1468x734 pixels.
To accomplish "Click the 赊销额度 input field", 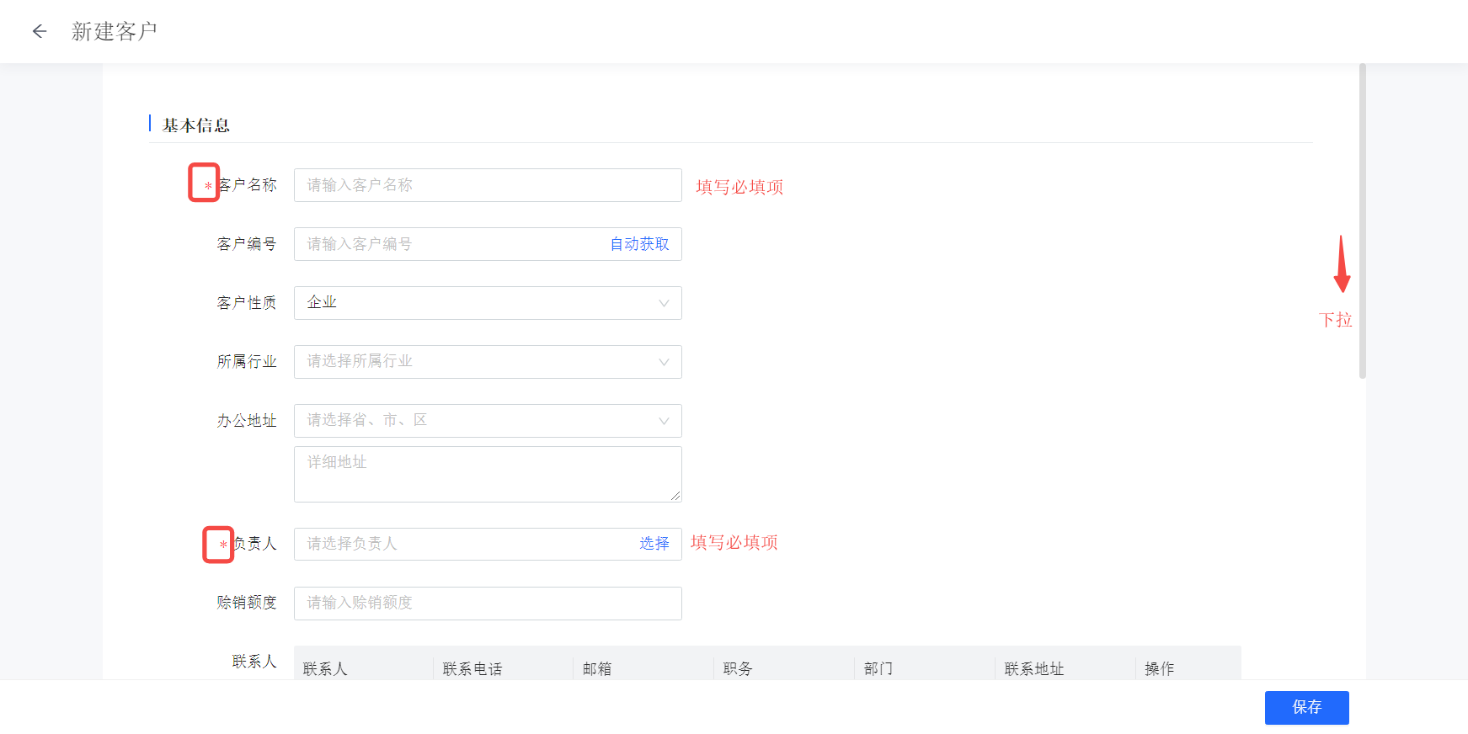I will coord(488,604).
